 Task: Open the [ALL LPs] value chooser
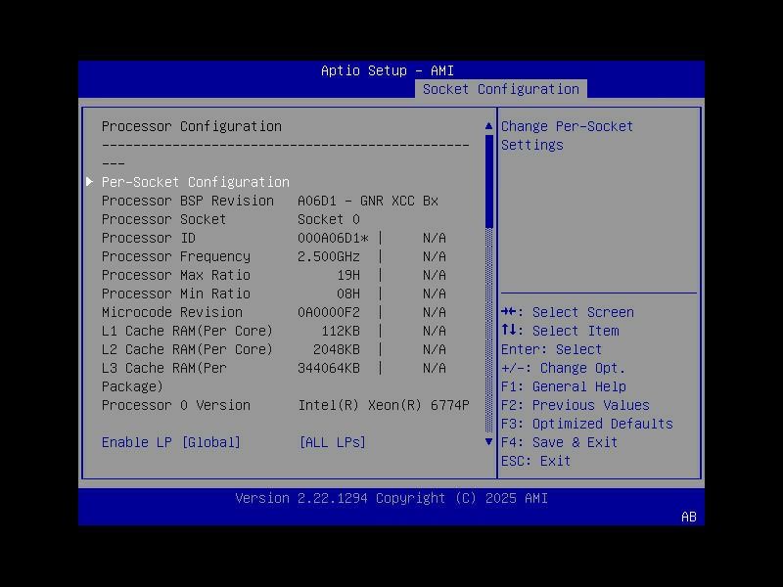click(332, 442)
